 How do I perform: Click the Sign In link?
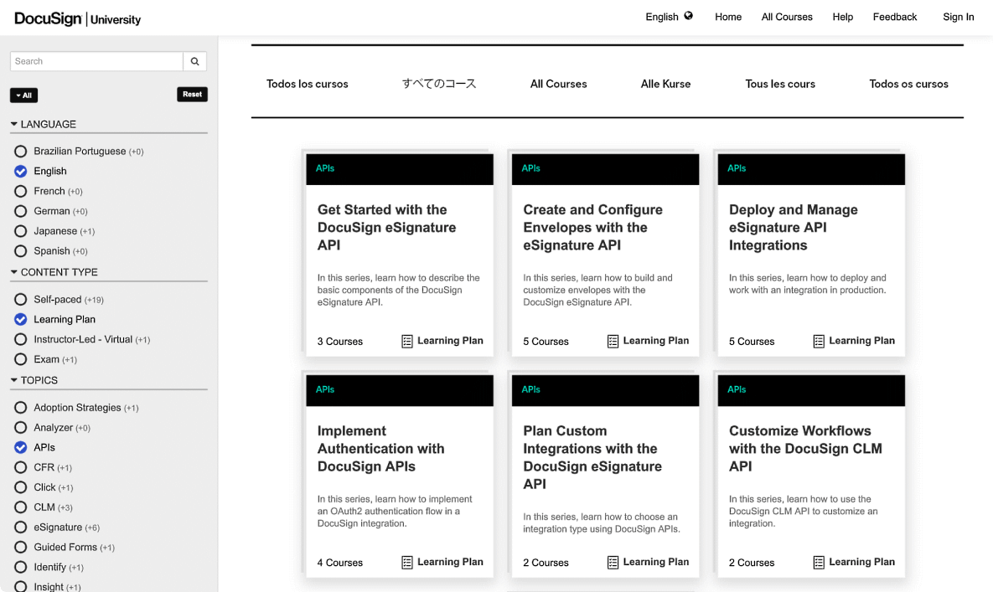coord(958,16)
